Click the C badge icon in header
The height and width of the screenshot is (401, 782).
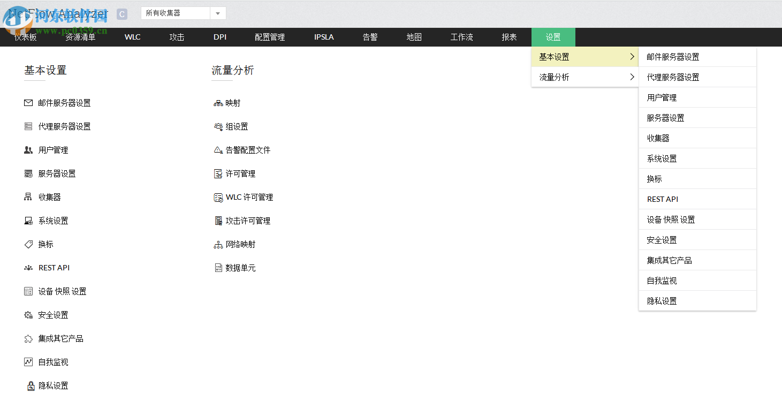tap(122, 14)
